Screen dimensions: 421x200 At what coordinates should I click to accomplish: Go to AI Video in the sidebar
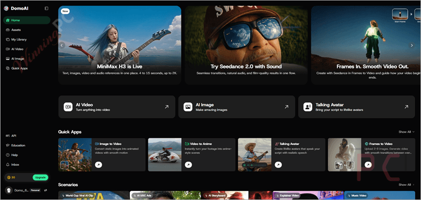click(x=27, y=49)
